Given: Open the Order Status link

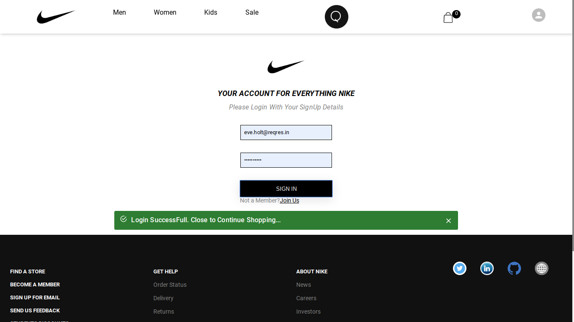Looking at the screenshot, I should coord(170,285).
